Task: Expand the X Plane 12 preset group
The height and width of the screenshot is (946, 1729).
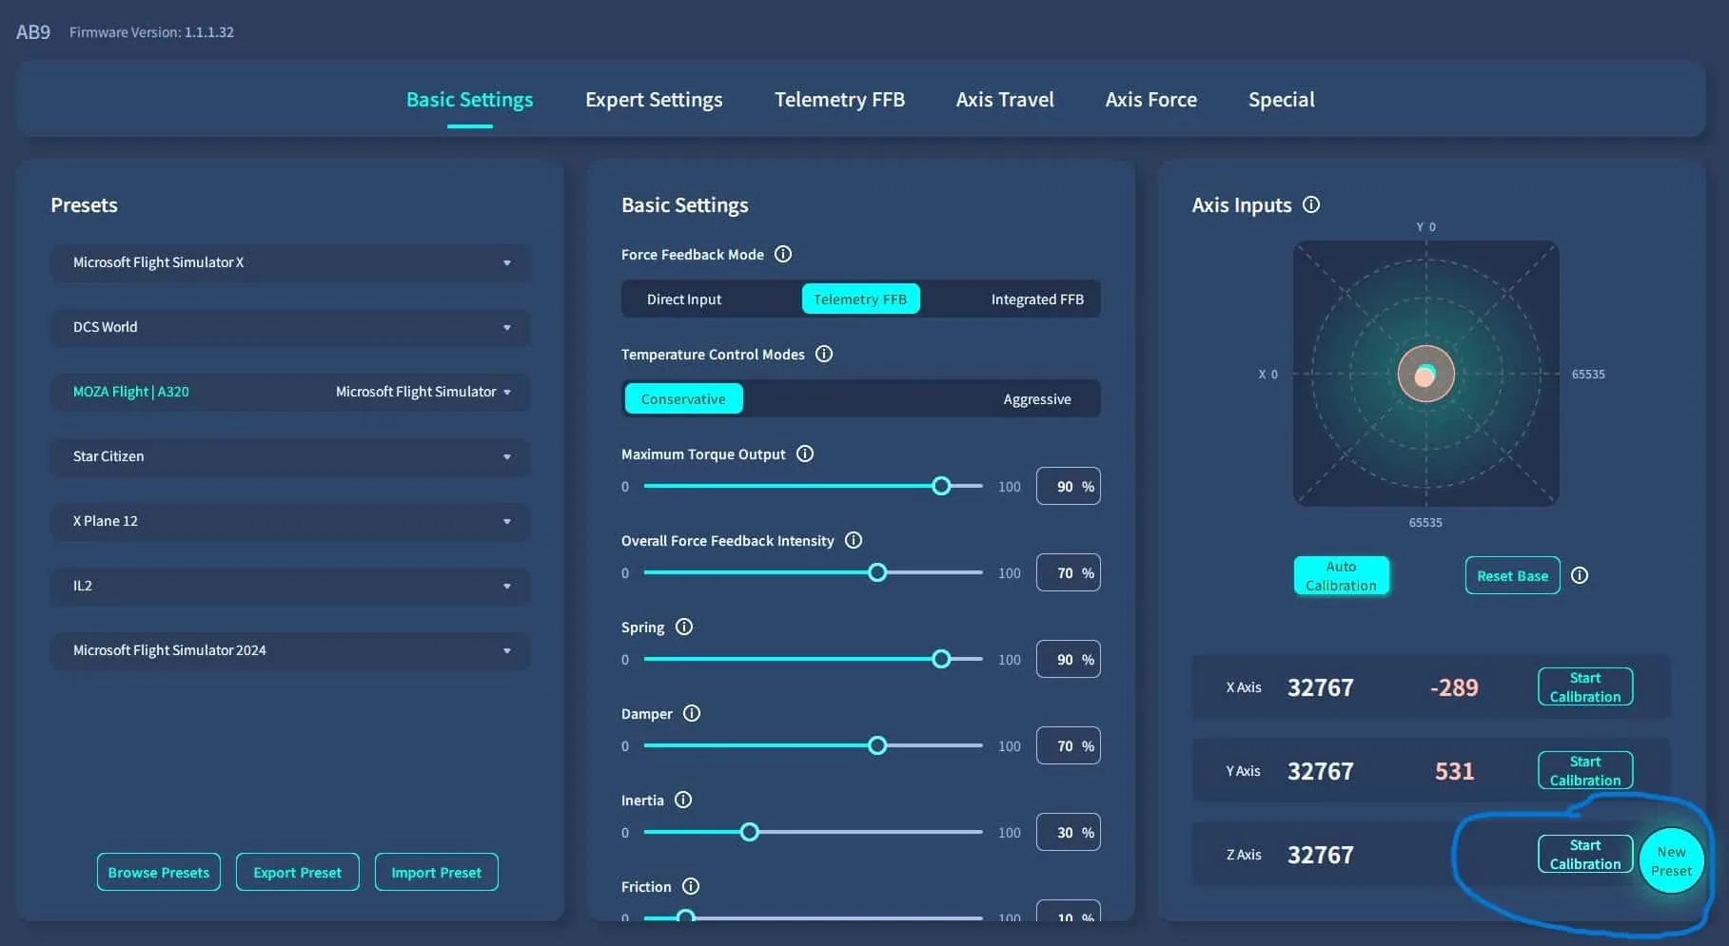Action: point(290,521)
